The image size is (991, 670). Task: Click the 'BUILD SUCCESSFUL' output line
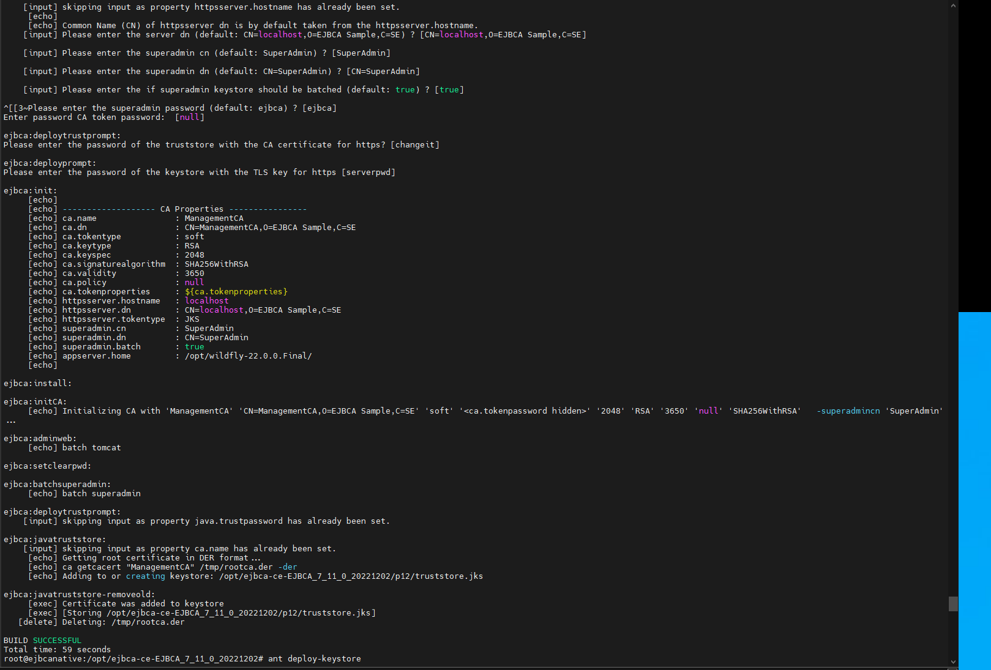42,641
